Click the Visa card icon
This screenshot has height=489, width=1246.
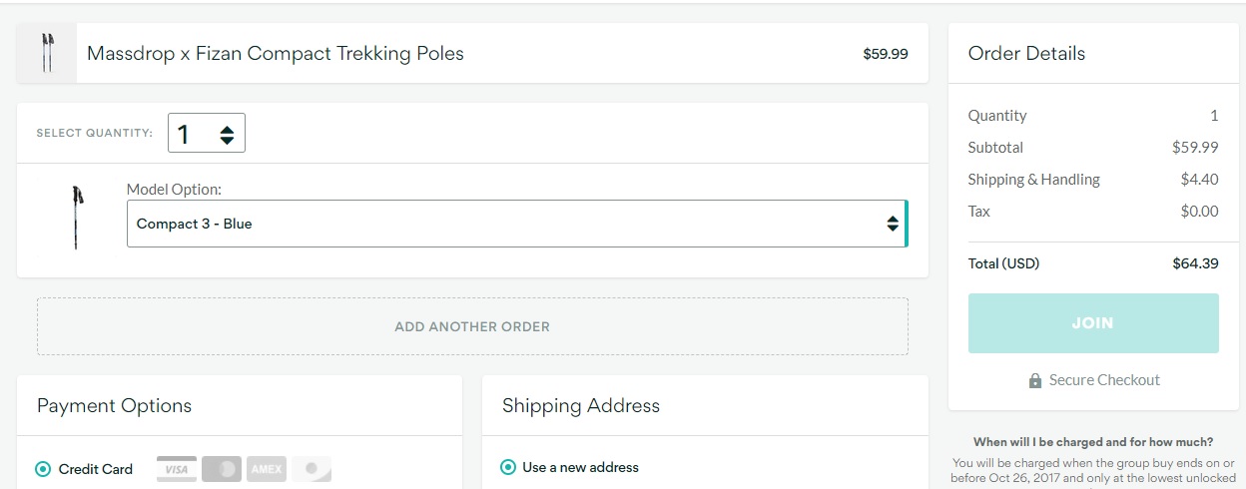tap(176, 469)
